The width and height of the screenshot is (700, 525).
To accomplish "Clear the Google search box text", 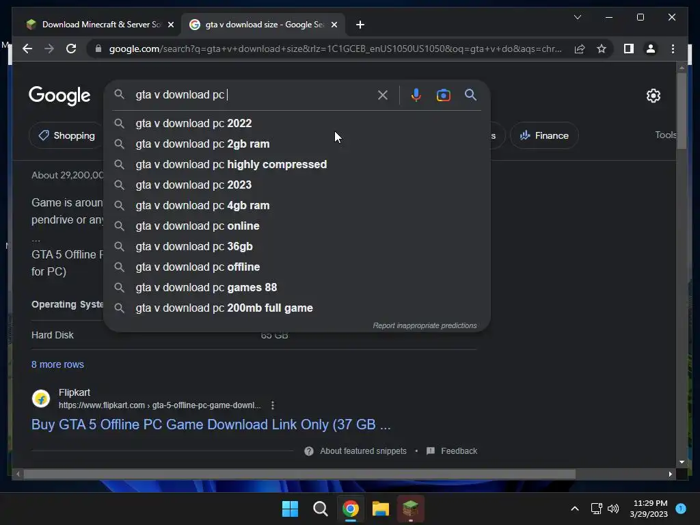I will [383, 94].
